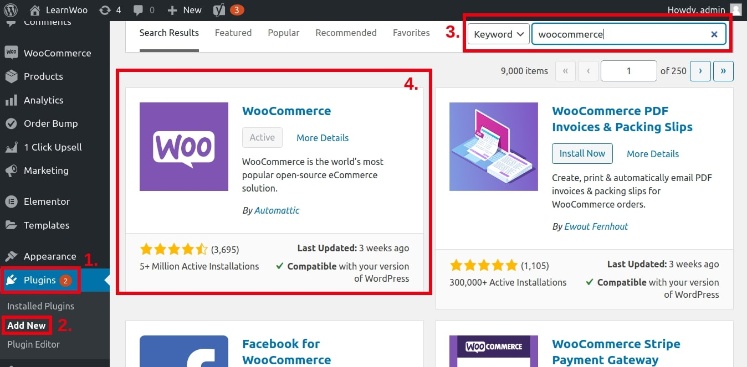Go to the previous results page
The width and height of the screenshot is (747, 367).
(x=588, y=71)
